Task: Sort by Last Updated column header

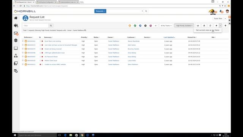Action: click(x=169, y=37)
